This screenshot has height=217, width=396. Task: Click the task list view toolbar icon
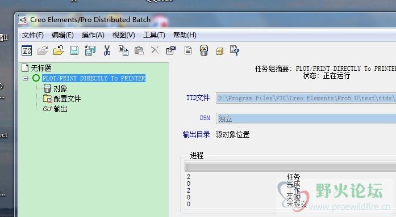coord(27,50)
